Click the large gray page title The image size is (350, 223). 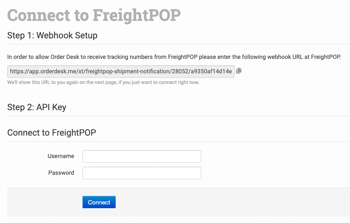click(x=94, y=15)
